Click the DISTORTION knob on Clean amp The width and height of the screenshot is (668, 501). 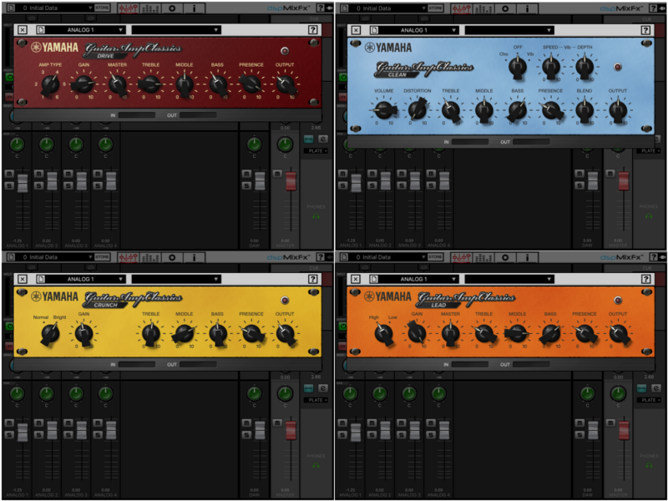point(417,110)
